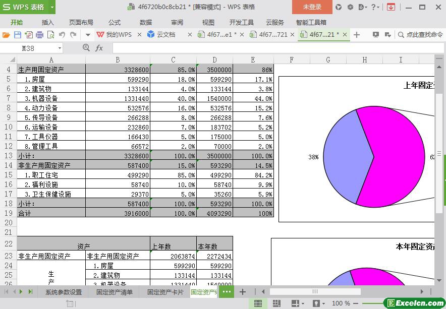
Task: Open the Name Box dropdown arrow
Action: (60, 48)
